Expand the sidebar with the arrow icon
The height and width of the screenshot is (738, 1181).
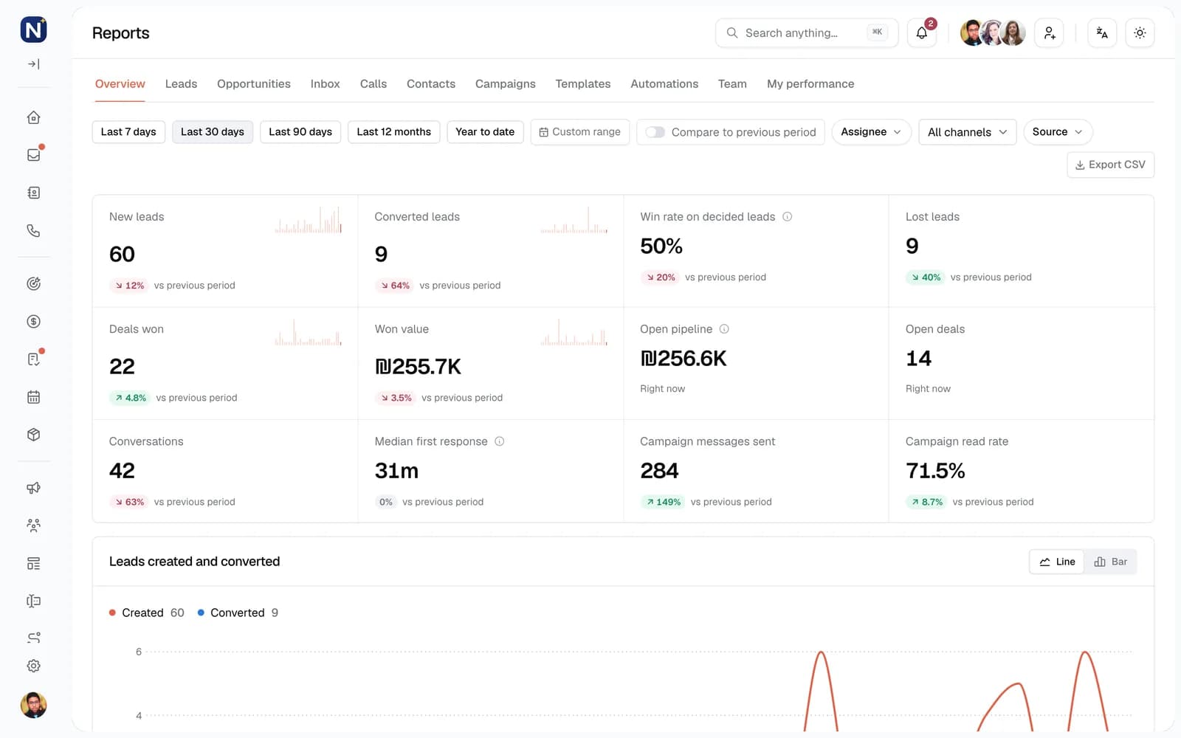[33, 64]
